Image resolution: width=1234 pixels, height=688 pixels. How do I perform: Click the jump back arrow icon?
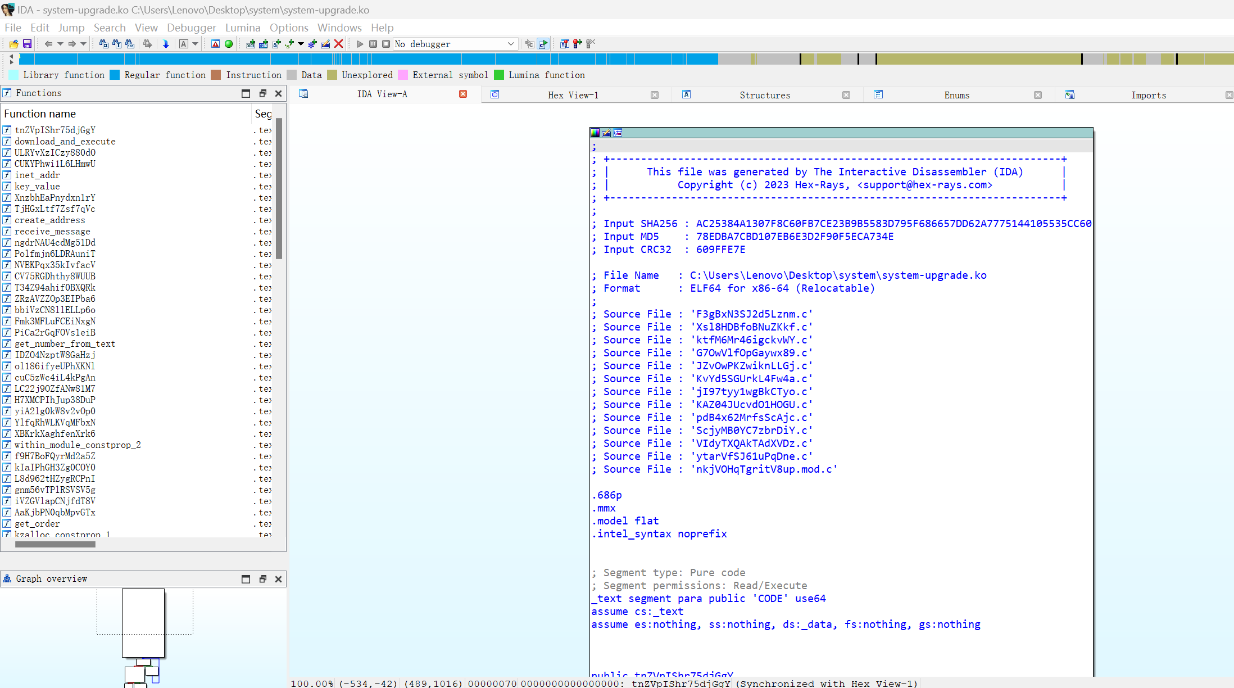coord(48,44)
